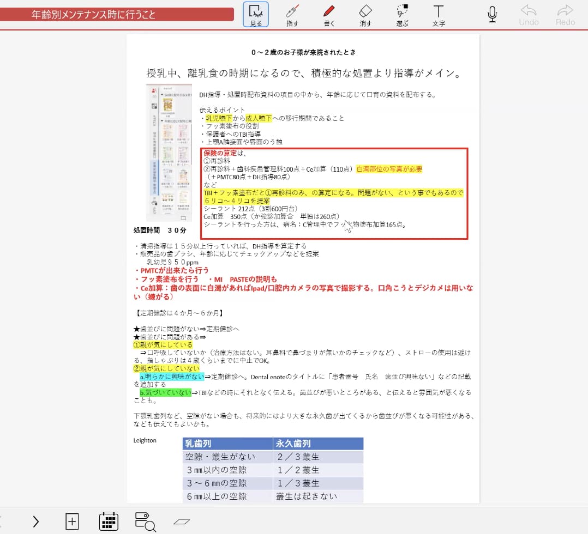Click green highlighted text b.気づいていない

[165, 392]
